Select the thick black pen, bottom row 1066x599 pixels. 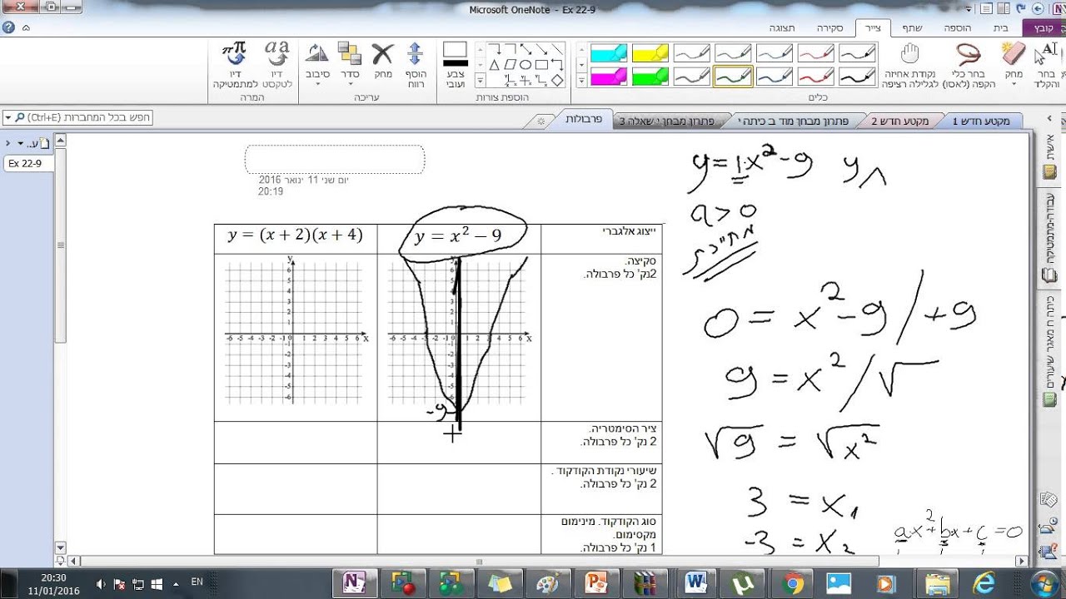857,77
